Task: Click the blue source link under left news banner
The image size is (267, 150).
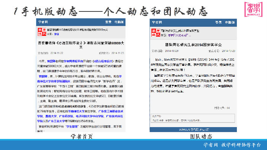Action: click(x=56, y=34)
